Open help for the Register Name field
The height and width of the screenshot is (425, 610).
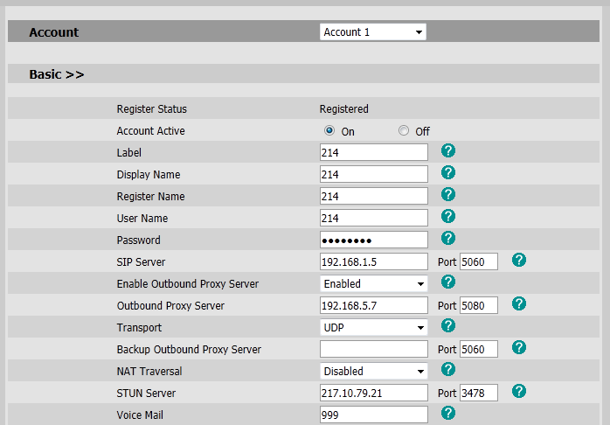448,194
